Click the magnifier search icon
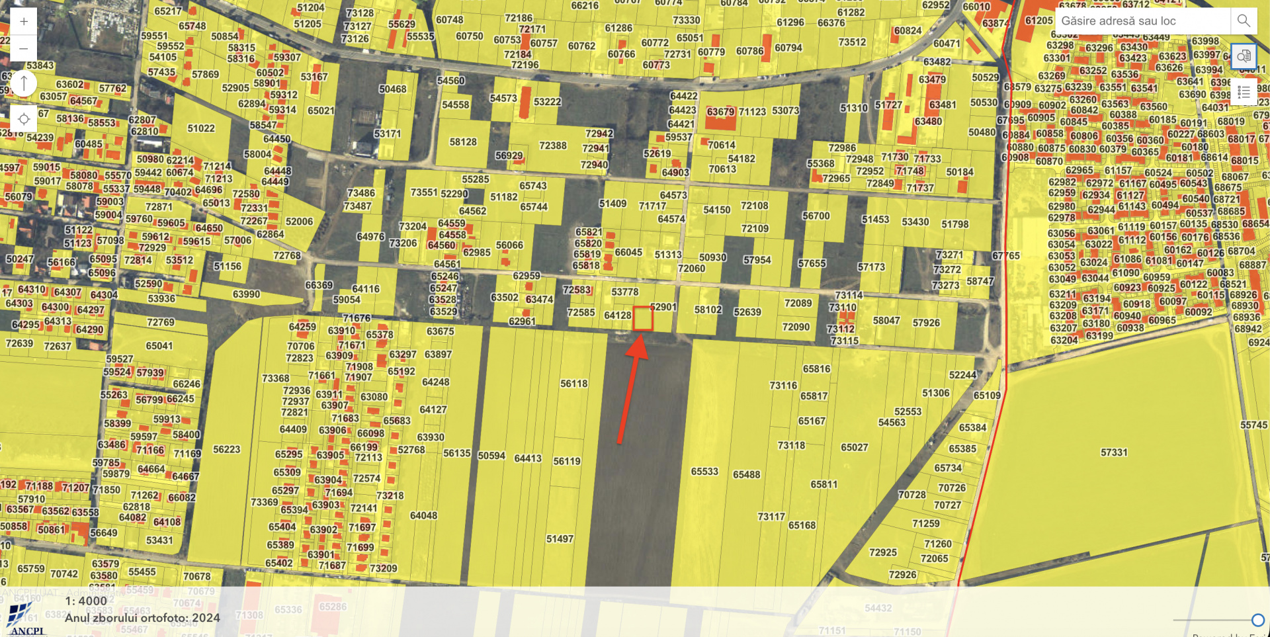This screenshot has height=637, width=1270. 1244,21
